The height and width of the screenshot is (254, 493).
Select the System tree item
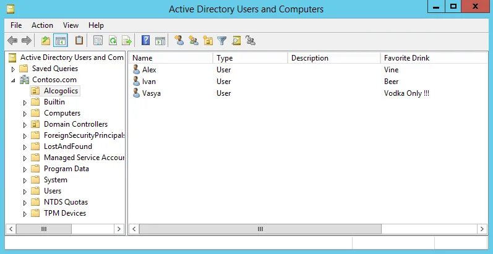coord(55,180)
